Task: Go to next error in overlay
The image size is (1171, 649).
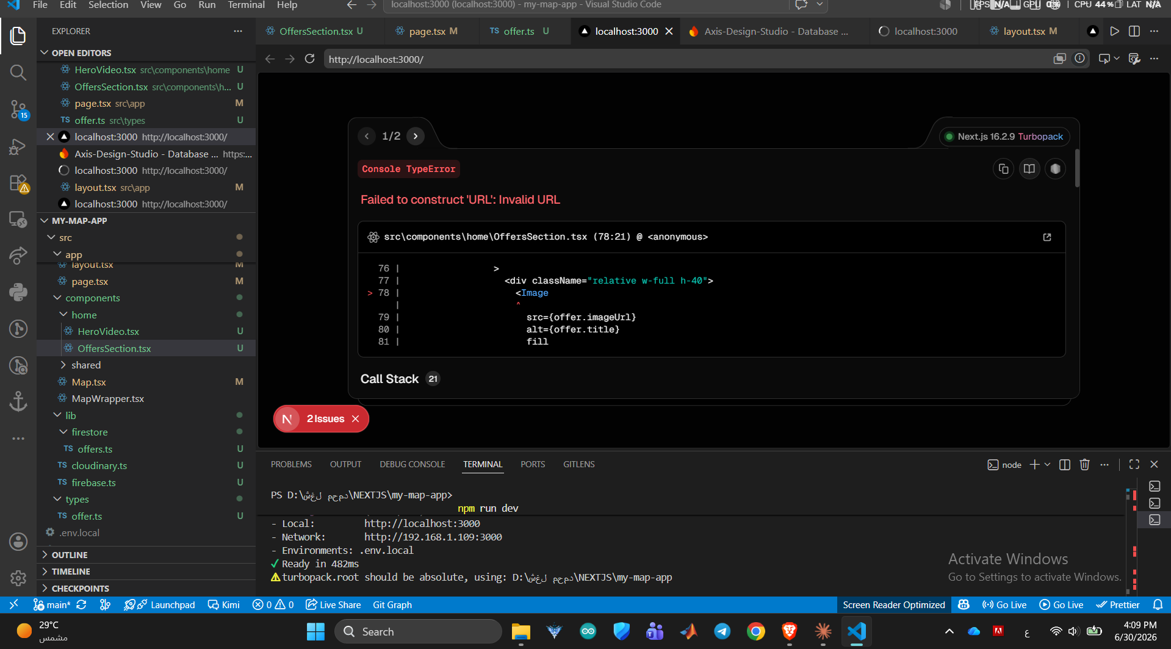Action: (416, 136)
